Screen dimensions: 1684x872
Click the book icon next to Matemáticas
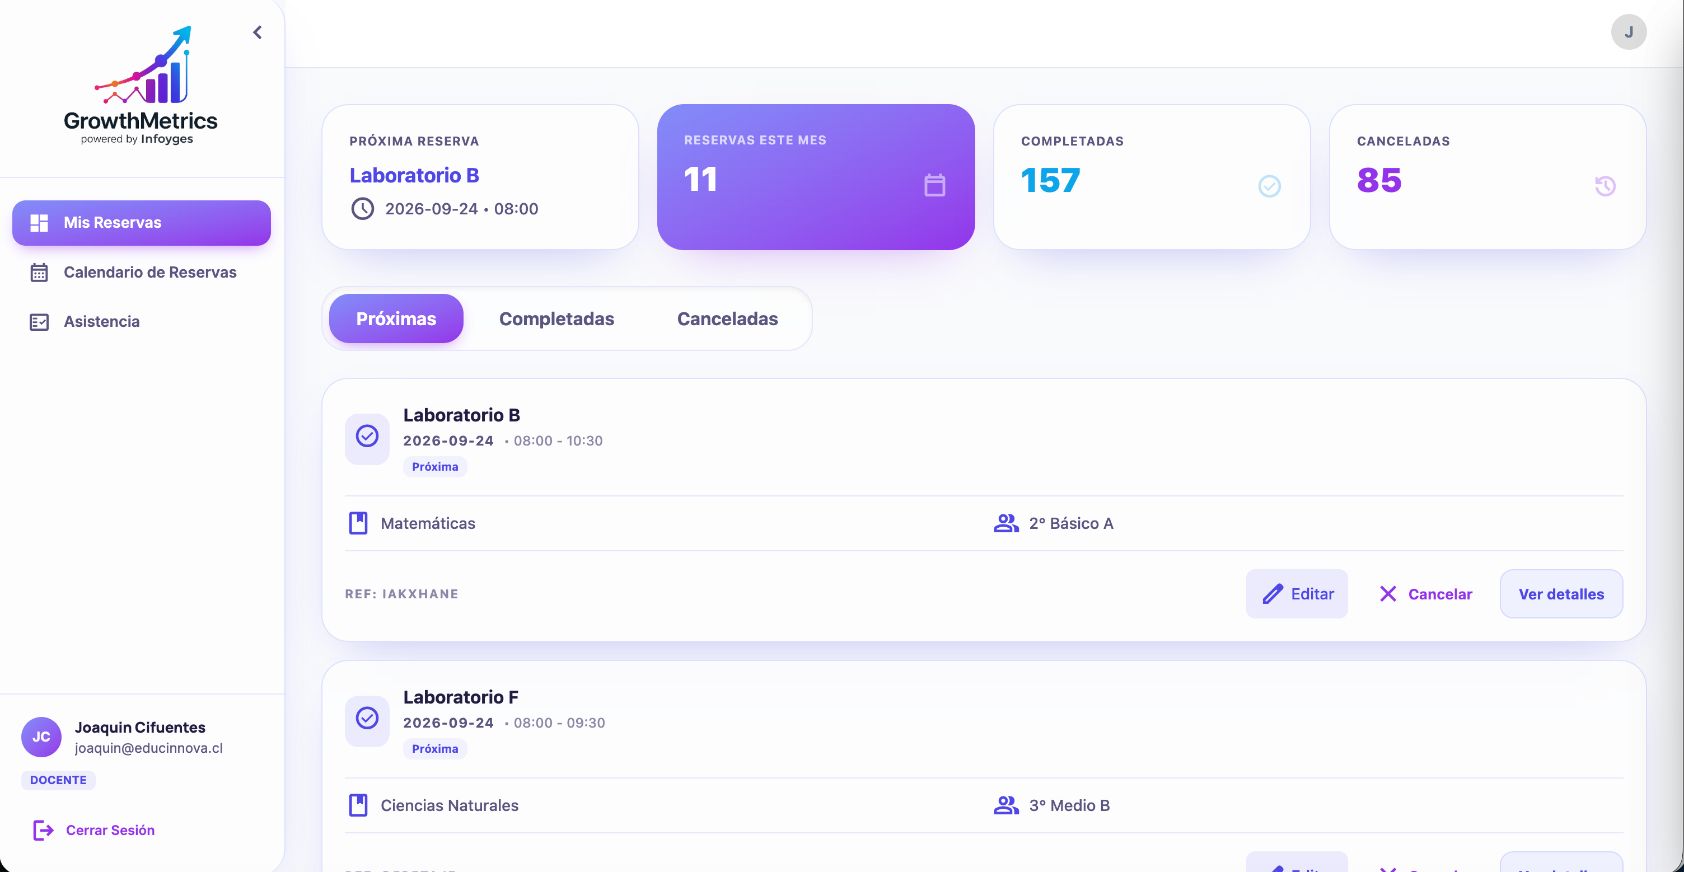pyautogui.click(x=358, y=523)
